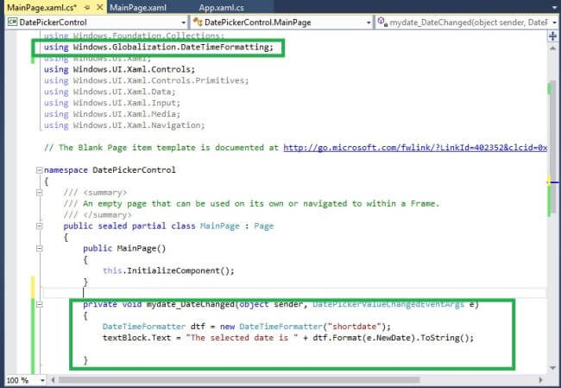Image resolution: width=561 pixels, height=388 pixels.
Task: Pin the MainPage.xaml.cs tab
Action: 87,8
